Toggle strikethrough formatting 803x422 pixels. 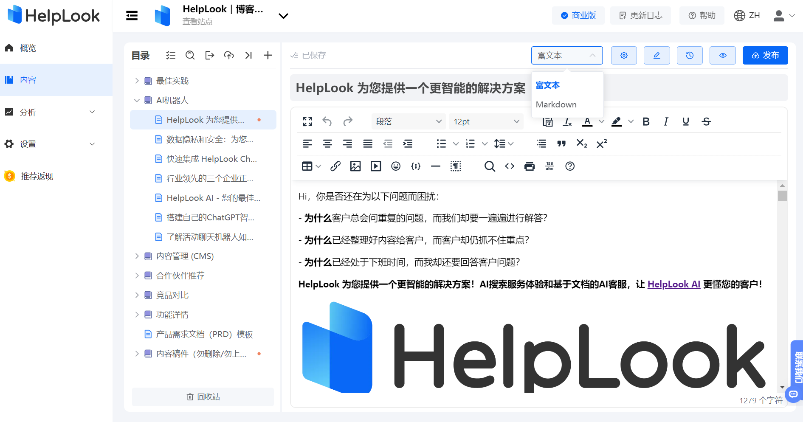706,122
